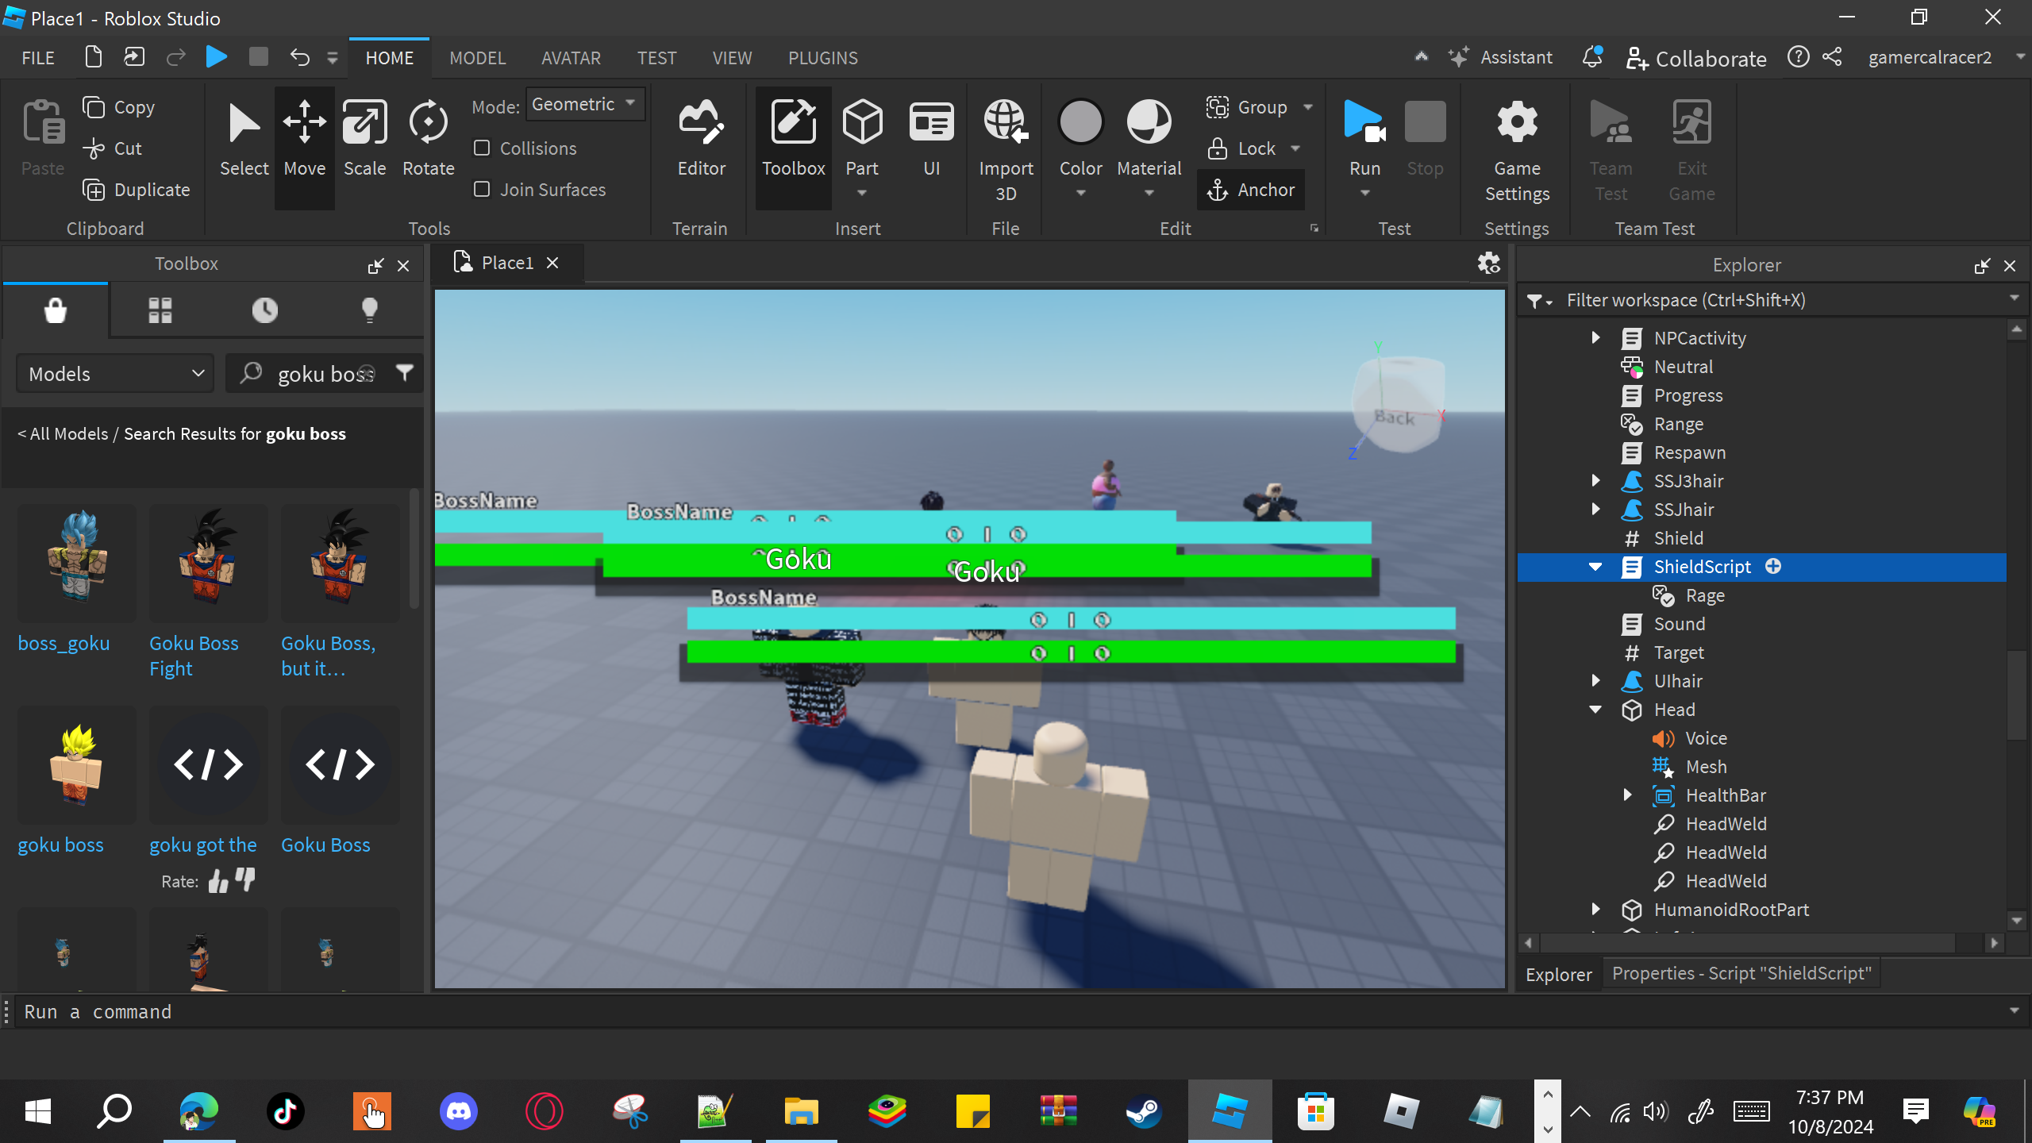Click the Anchor tool
The image size is (2032, 1143).
click(1251, 190)
